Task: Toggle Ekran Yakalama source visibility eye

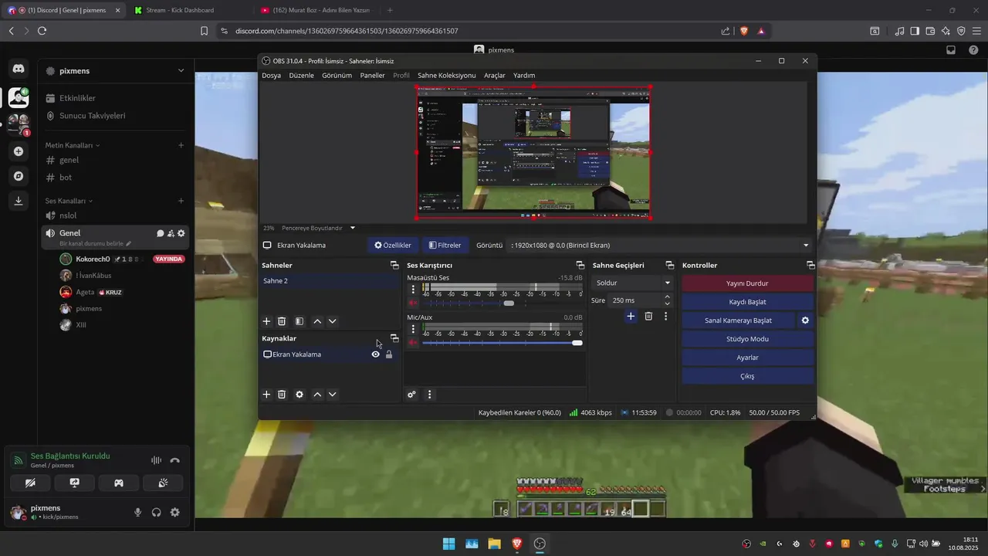Action: pos(376,354)
